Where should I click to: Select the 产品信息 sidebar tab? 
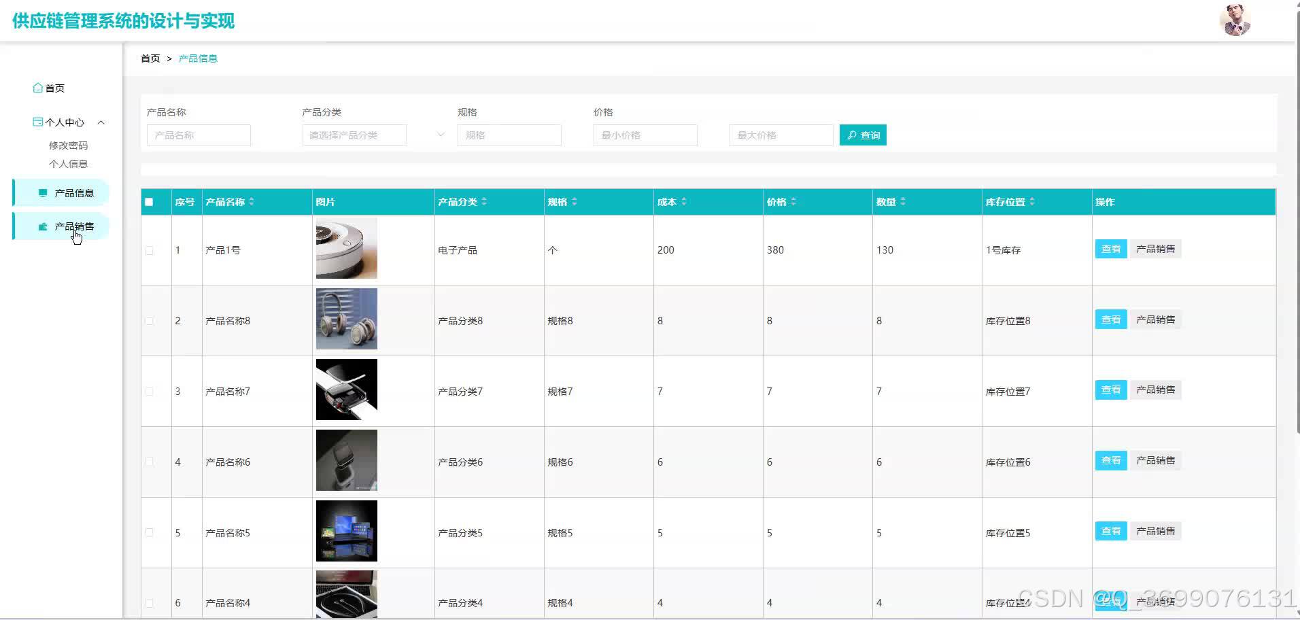61,193
